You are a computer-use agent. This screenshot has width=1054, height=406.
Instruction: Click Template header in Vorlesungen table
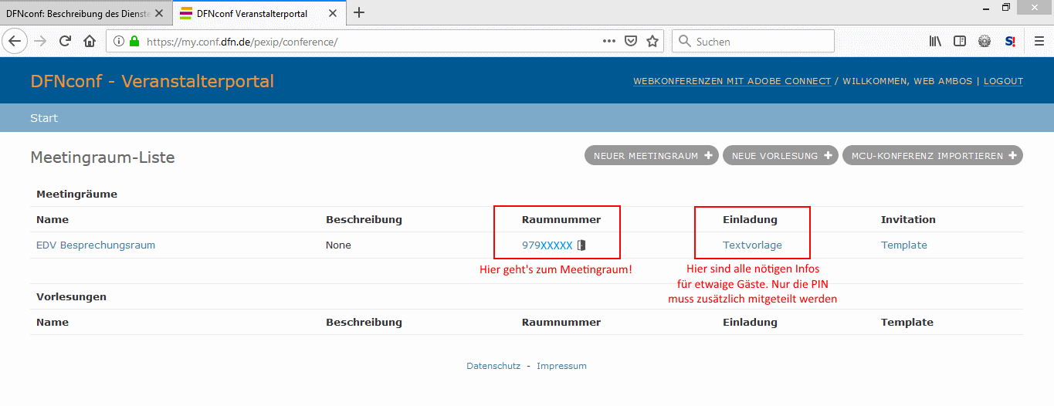(x=907, y=322)
